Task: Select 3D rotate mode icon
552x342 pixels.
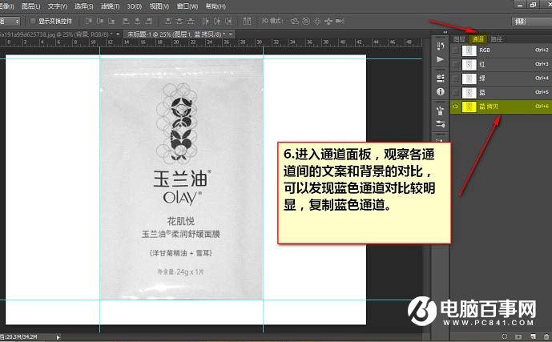Action: point(294,21)
